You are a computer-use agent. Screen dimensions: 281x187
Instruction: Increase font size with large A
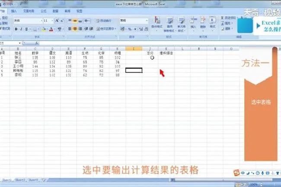click(x=57, y=21)
